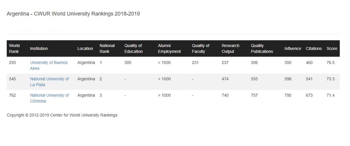Click the page title about Argentina rankings
This screenshot has width=350, height=146.
(73, 14)
